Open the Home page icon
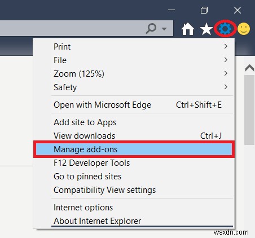The image size is (255, 238). click(187, 29)
